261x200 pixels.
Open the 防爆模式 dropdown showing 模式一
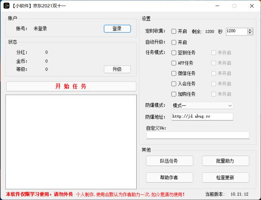coord(202,106)
